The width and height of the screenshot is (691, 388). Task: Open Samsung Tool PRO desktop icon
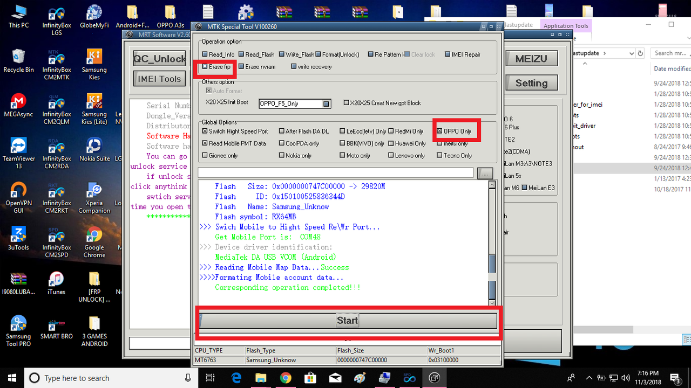(18, 331)
